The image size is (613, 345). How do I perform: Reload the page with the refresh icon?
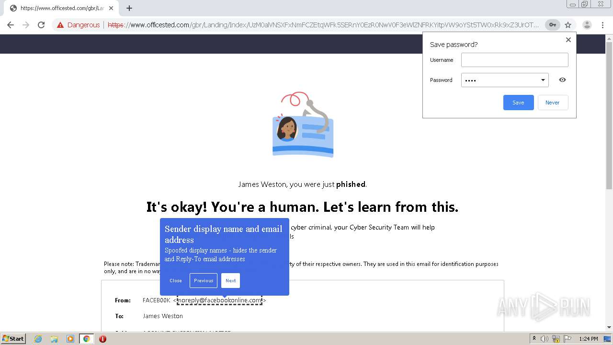[41, 25]
